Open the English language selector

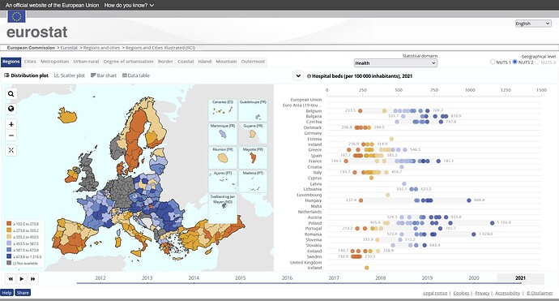533,24
